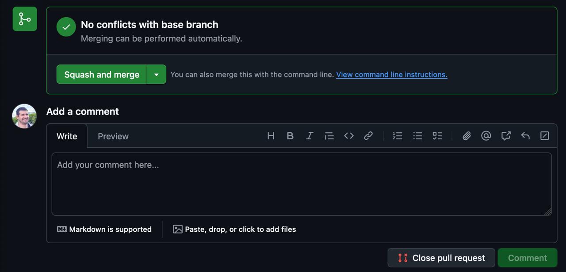This screenshot has height=272, width=566.
Task: Insert a task list with checkboxes
Action: [x=437, y=136]
